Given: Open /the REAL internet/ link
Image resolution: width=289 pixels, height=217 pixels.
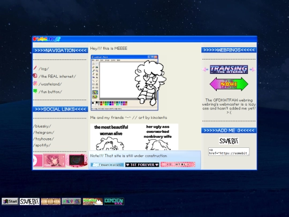Looking at the screenshot, I should 57,77.
